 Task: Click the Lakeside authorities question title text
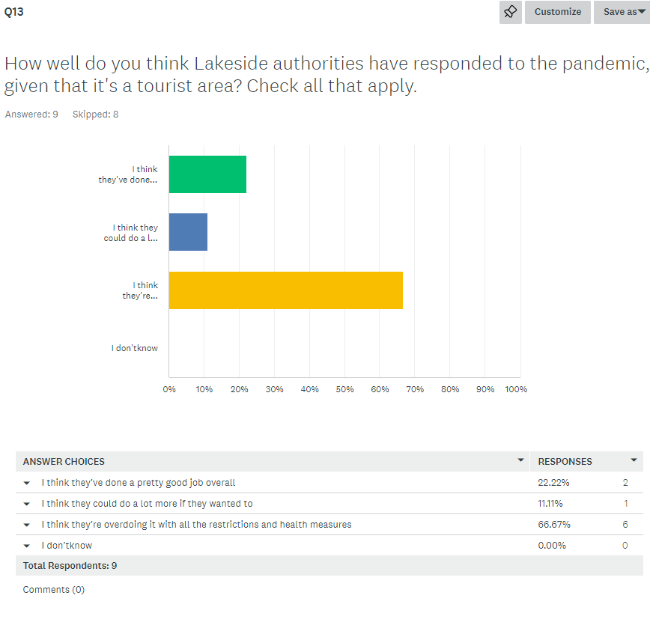(x=325, y=74)
